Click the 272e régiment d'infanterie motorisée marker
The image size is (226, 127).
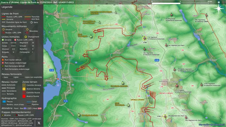201,85
